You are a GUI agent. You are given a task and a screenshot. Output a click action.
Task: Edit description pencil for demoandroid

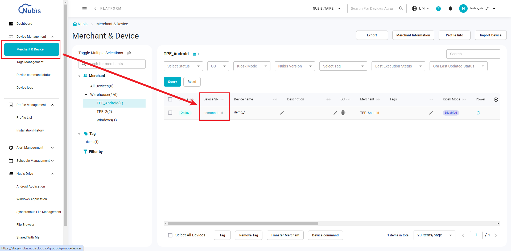pos(335,113)
